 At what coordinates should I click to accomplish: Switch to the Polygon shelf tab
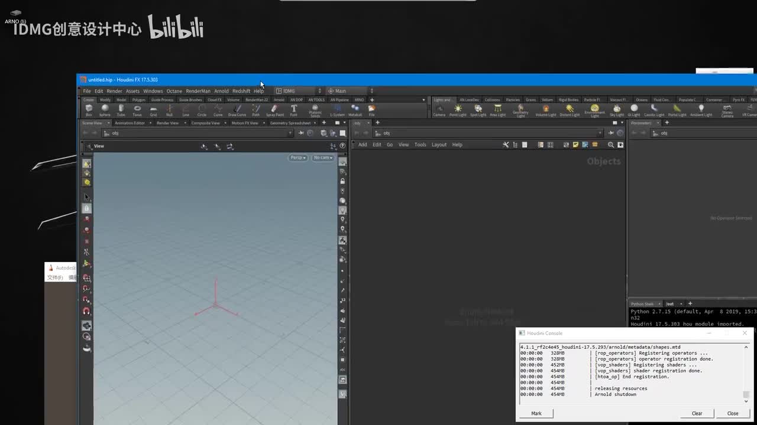pos(138,100)
